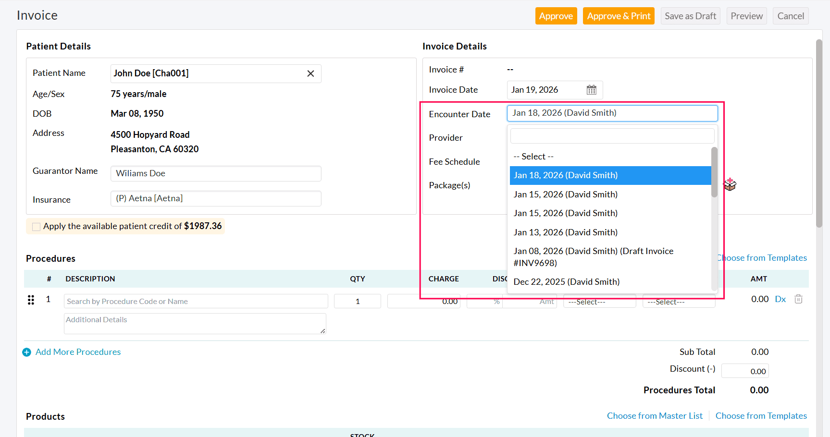Click the Approve button
Image resolution: width=830 pixels, height=437 pixels.
(x=556, y=16)
